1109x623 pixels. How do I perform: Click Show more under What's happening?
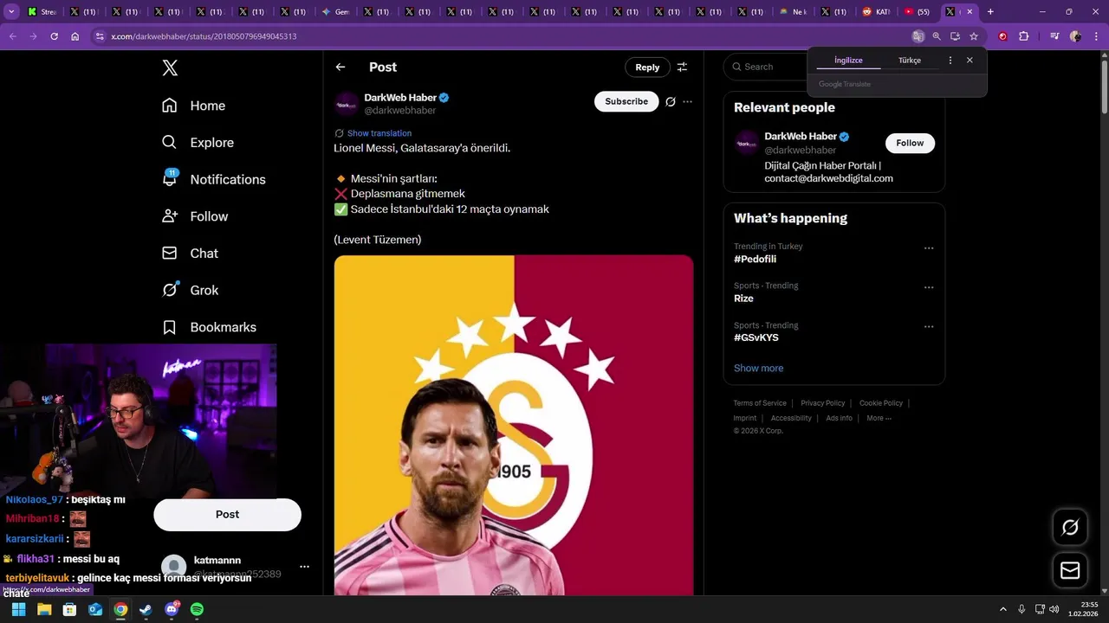pos(758,368)
